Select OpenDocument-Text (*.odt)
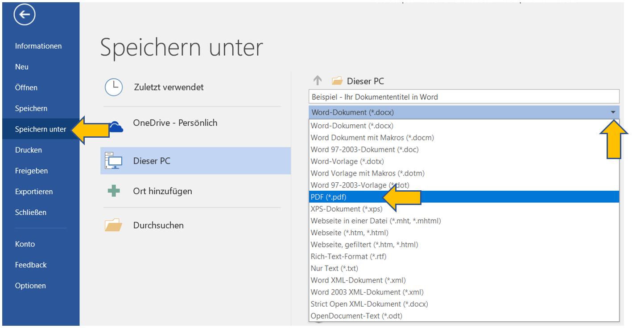632x328 pixels. click(x=464, y=316)
